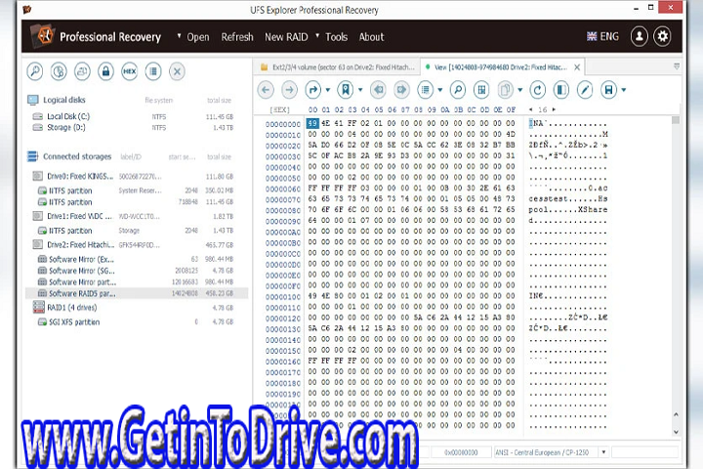Click the pencil edit icon in hex toolbar
703x469 pixels.
click(585, 90)
